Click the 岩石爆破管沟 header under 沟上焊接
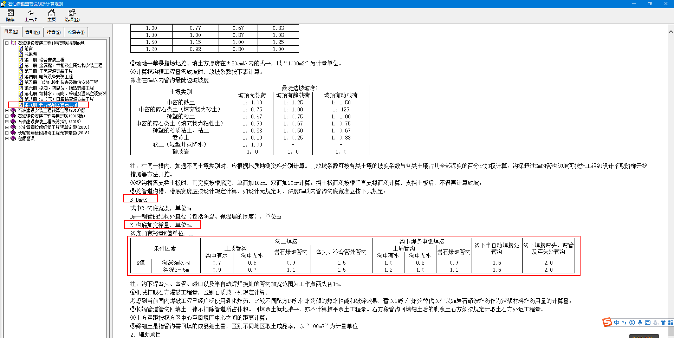This screenshot has width=674, height=338. pyautogui.click(x=291, y=252)
